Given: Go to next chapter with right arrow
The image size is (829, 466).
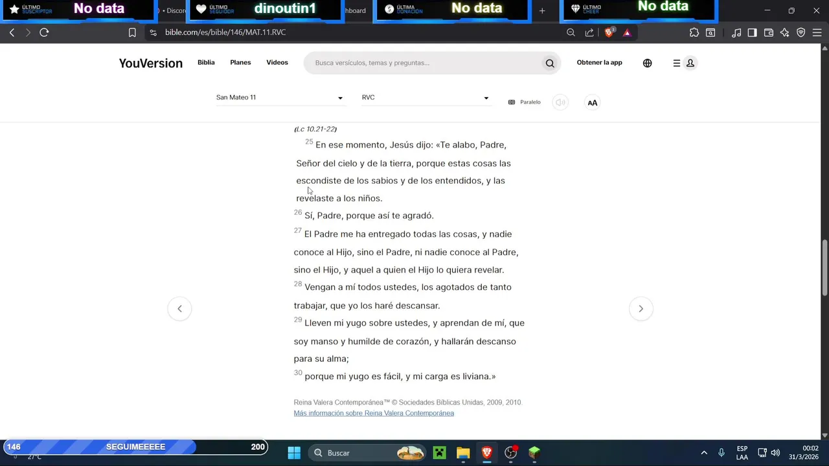Looking at the screenshot, I should pos(641,309).
